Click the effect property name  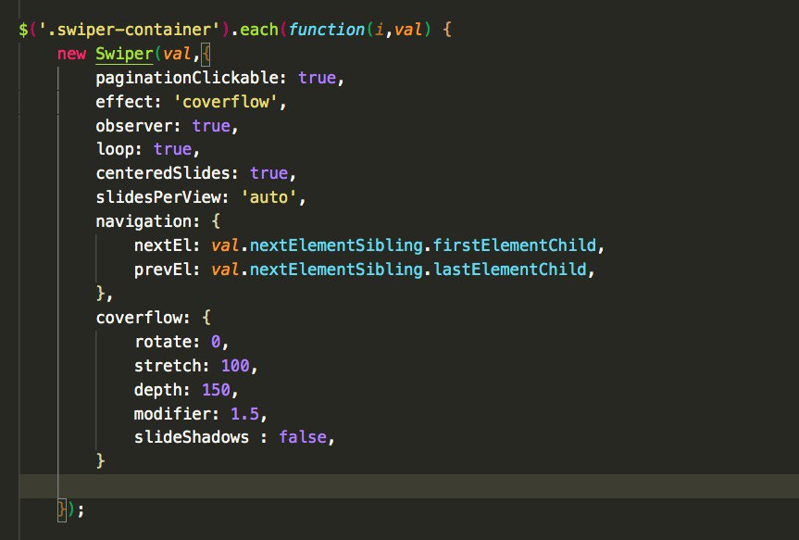click(x=124, y=102)
